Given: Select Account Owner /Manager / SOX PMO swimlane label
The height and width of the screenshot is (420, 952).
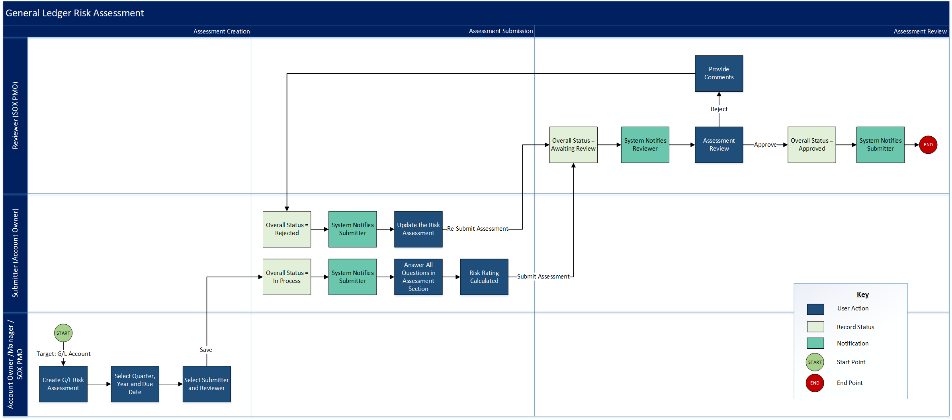Looking at the screenshot, I should (15, 364).
